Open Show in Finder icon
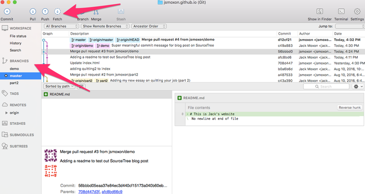 point(320,11)
